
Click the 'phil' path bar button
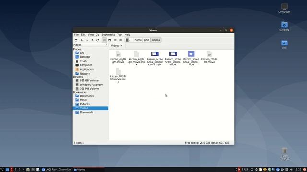[146, 40]
